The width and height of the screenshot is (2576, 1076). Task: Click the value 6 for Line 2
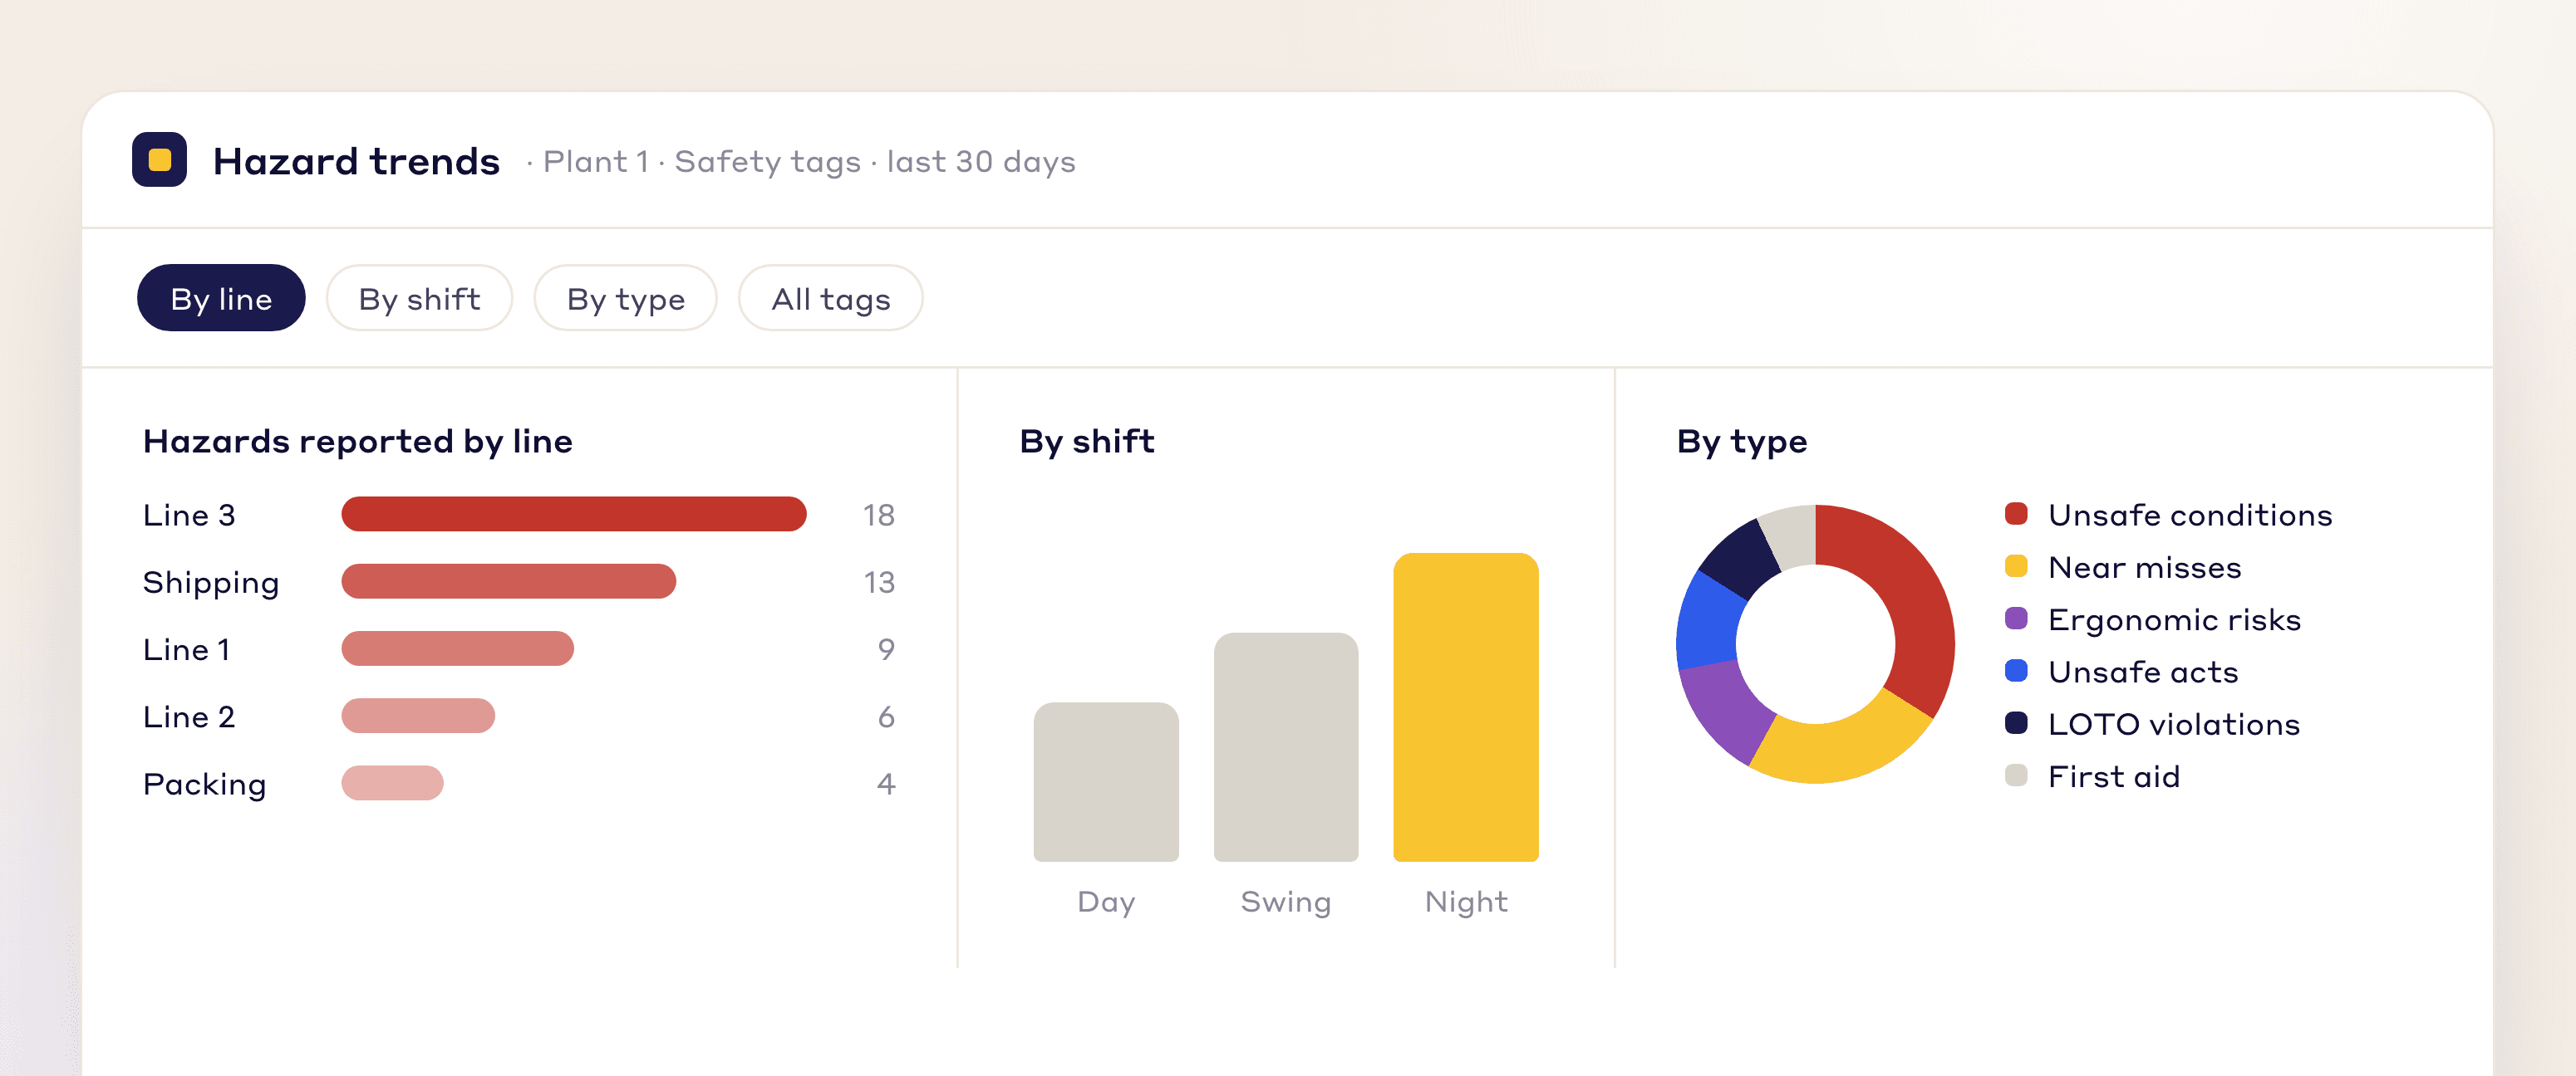[886, 717]
